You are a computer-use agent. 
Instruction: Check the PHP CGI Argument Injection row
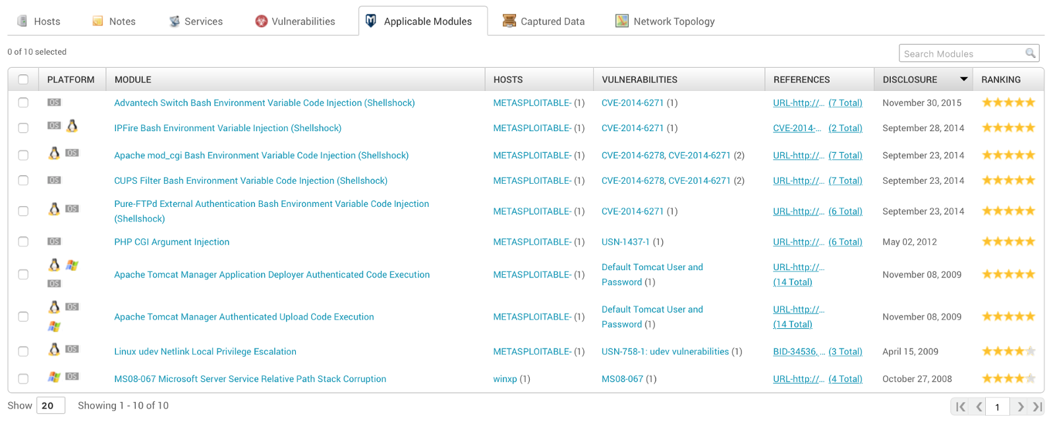coord(24,242)
